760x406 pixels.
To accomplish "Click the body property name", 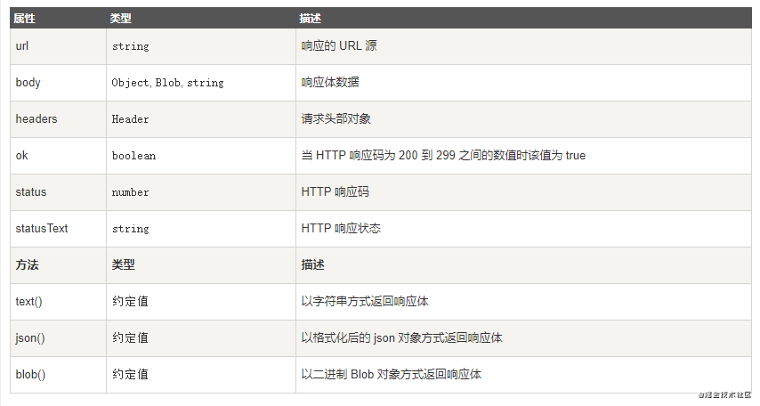I will (28, 82).
